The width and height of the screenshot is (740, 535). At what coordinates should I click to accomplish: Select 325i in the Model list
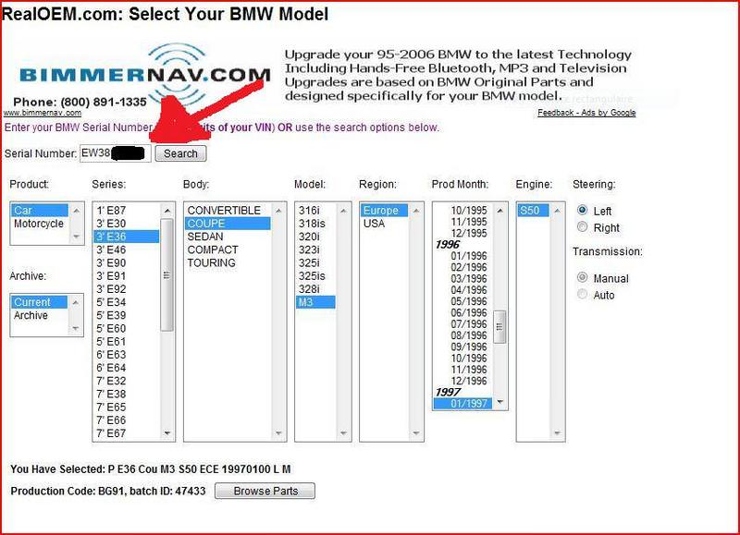tap(315, 263)
